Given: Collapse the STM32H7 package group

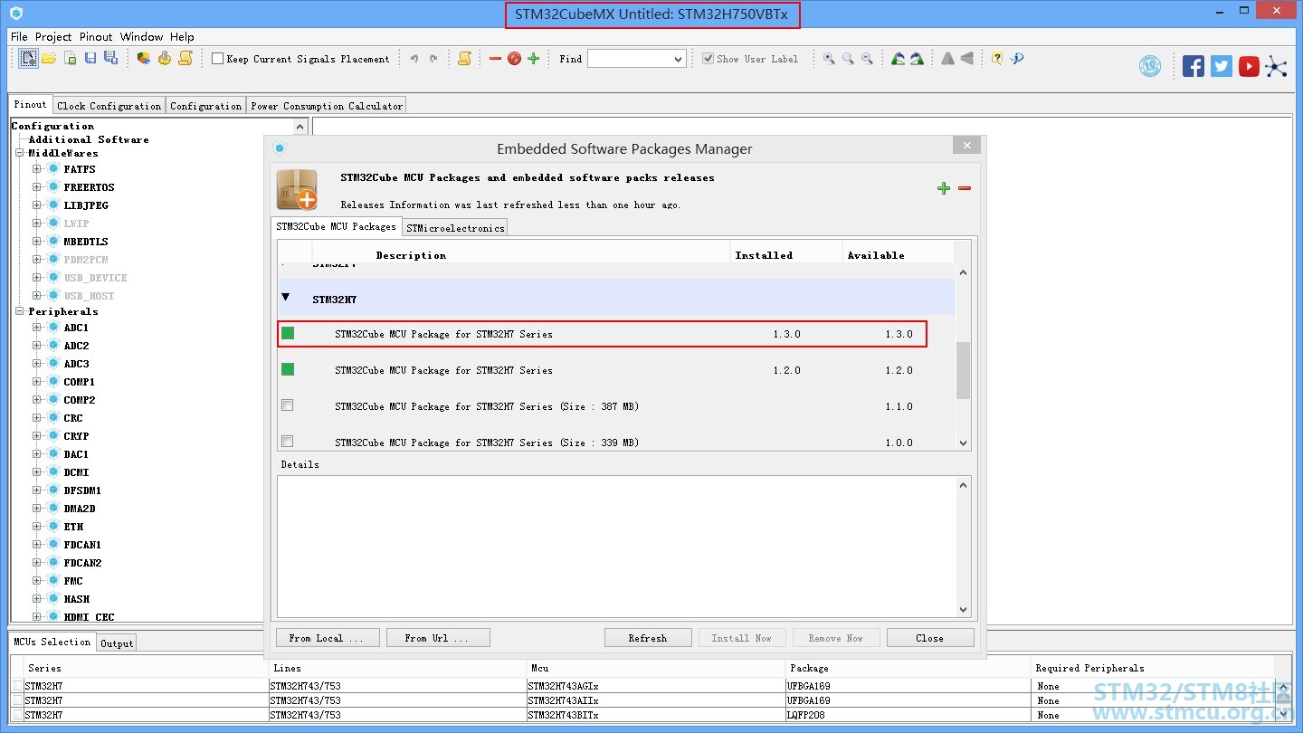Looking at the screenshot, I should 286,297.
